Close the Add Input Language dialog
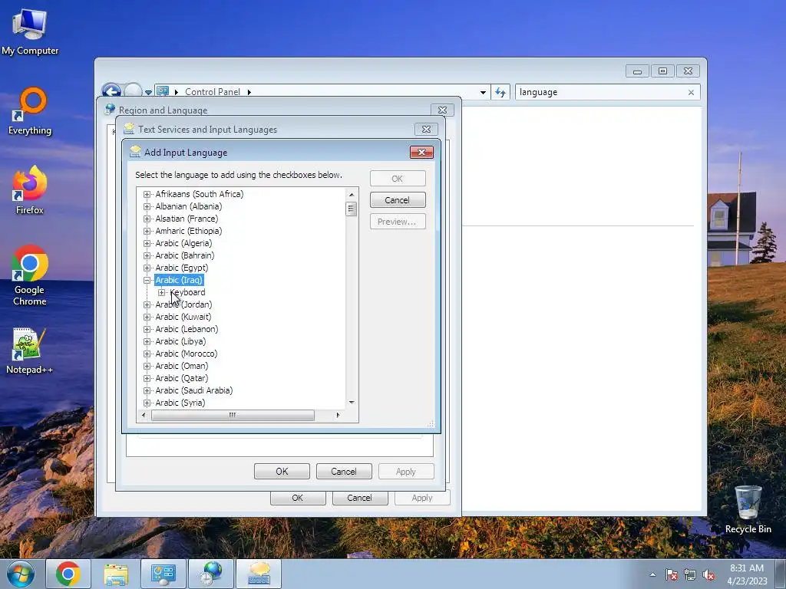 421,153
